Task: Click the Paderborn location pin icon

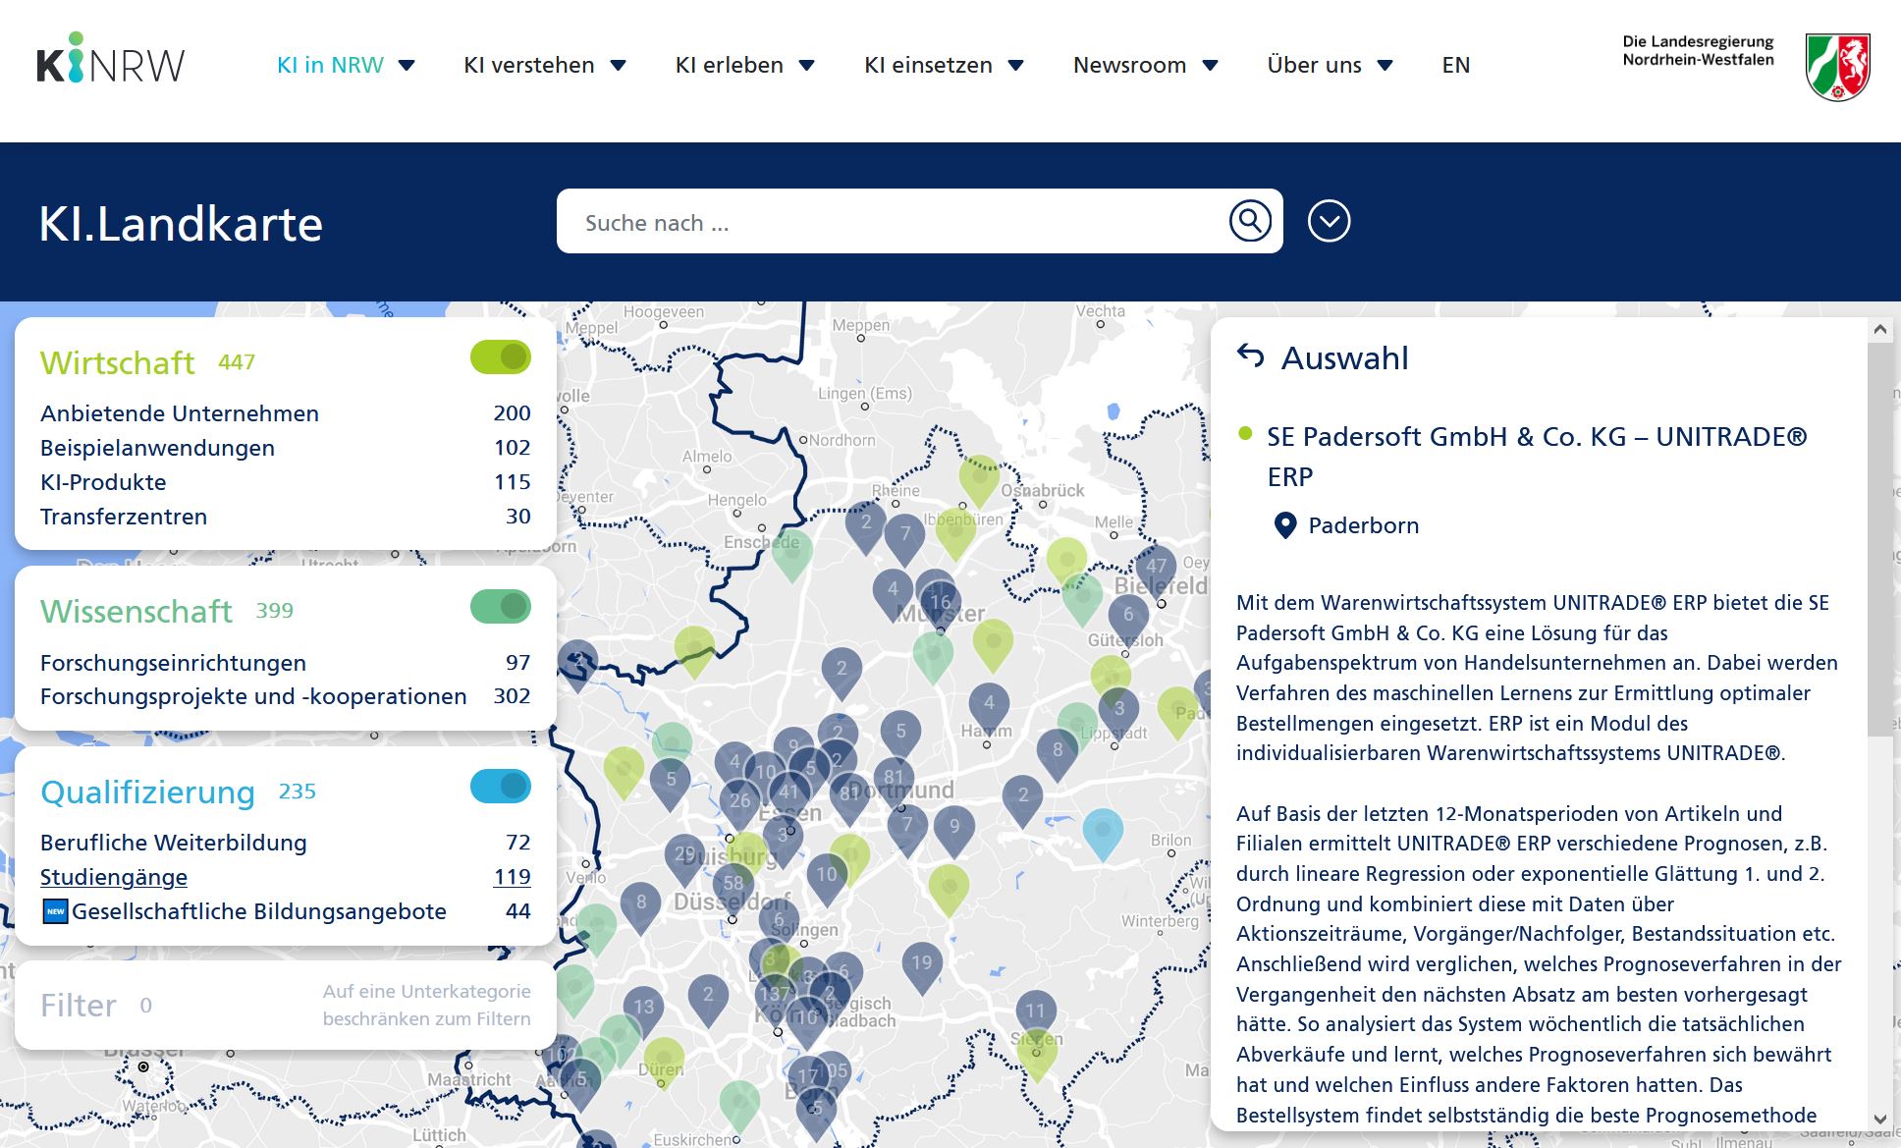Action: pyautogui.click(x=1284, y=525)
